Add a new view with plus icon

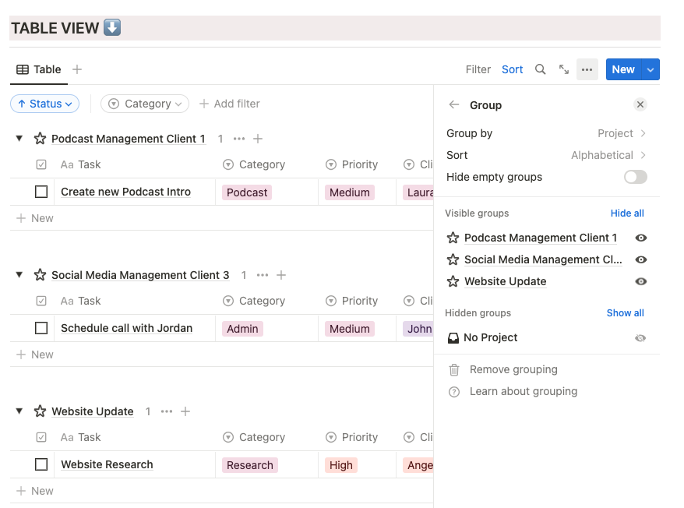(77, 69)
